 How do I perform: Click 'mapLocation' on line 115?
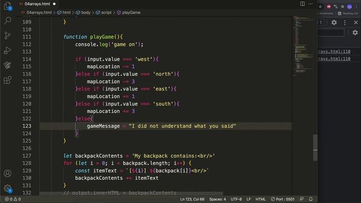103,67
